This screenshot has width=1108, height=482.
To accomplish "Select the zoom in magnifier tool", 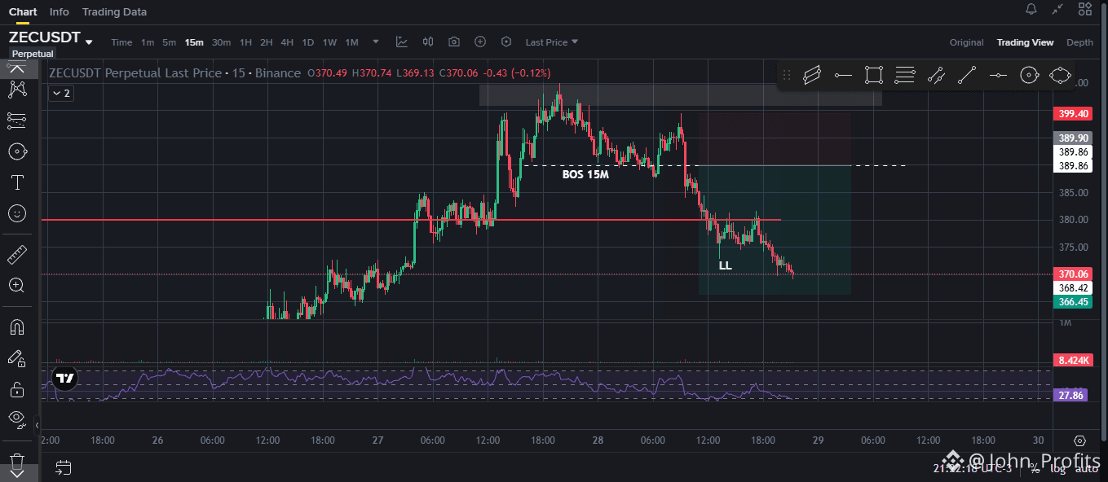I will coord(17,285).
